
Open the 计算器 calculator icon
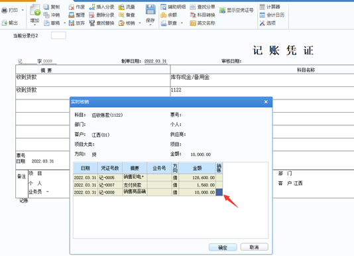click(x=262, y=7)
